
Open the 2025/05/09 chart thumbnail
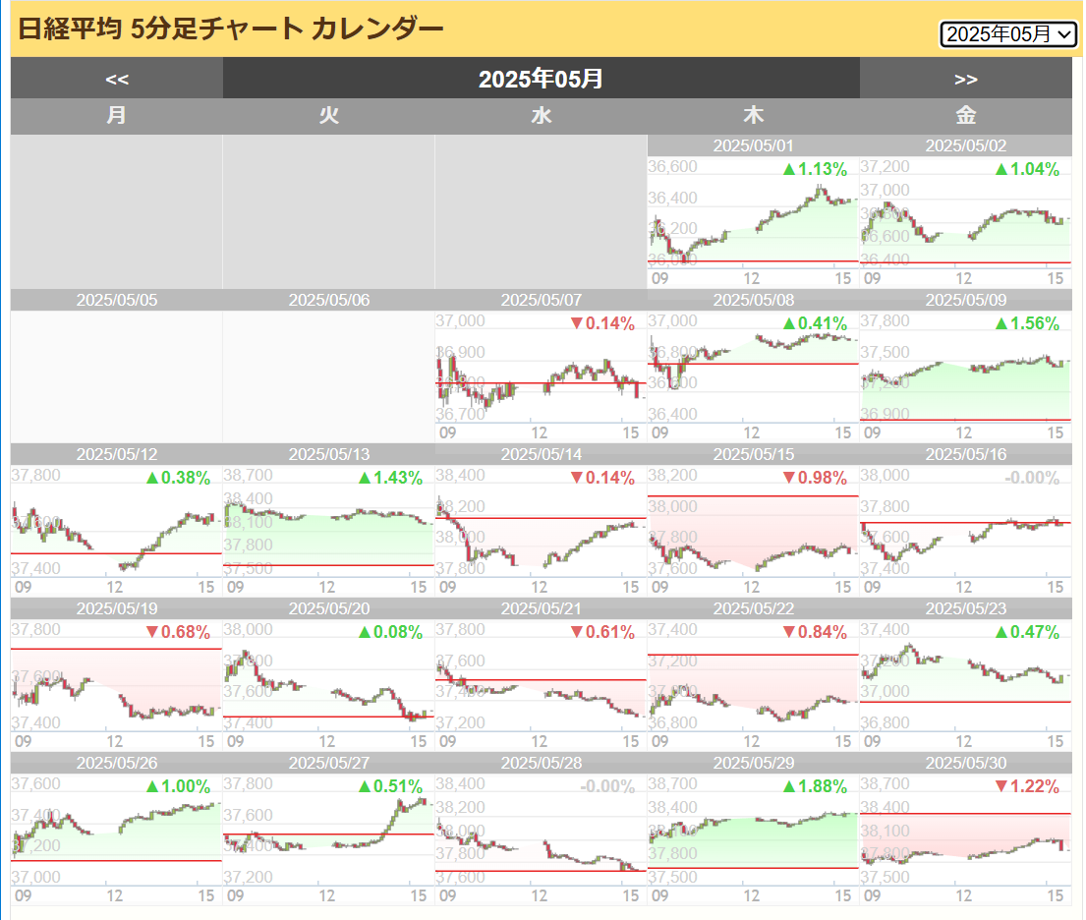pyautogui.click(x=965, y=376)
